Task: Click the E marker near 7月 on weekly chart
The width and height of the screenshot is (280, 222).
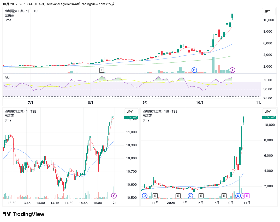Action: pyautogui.click(x=224, y=196)
